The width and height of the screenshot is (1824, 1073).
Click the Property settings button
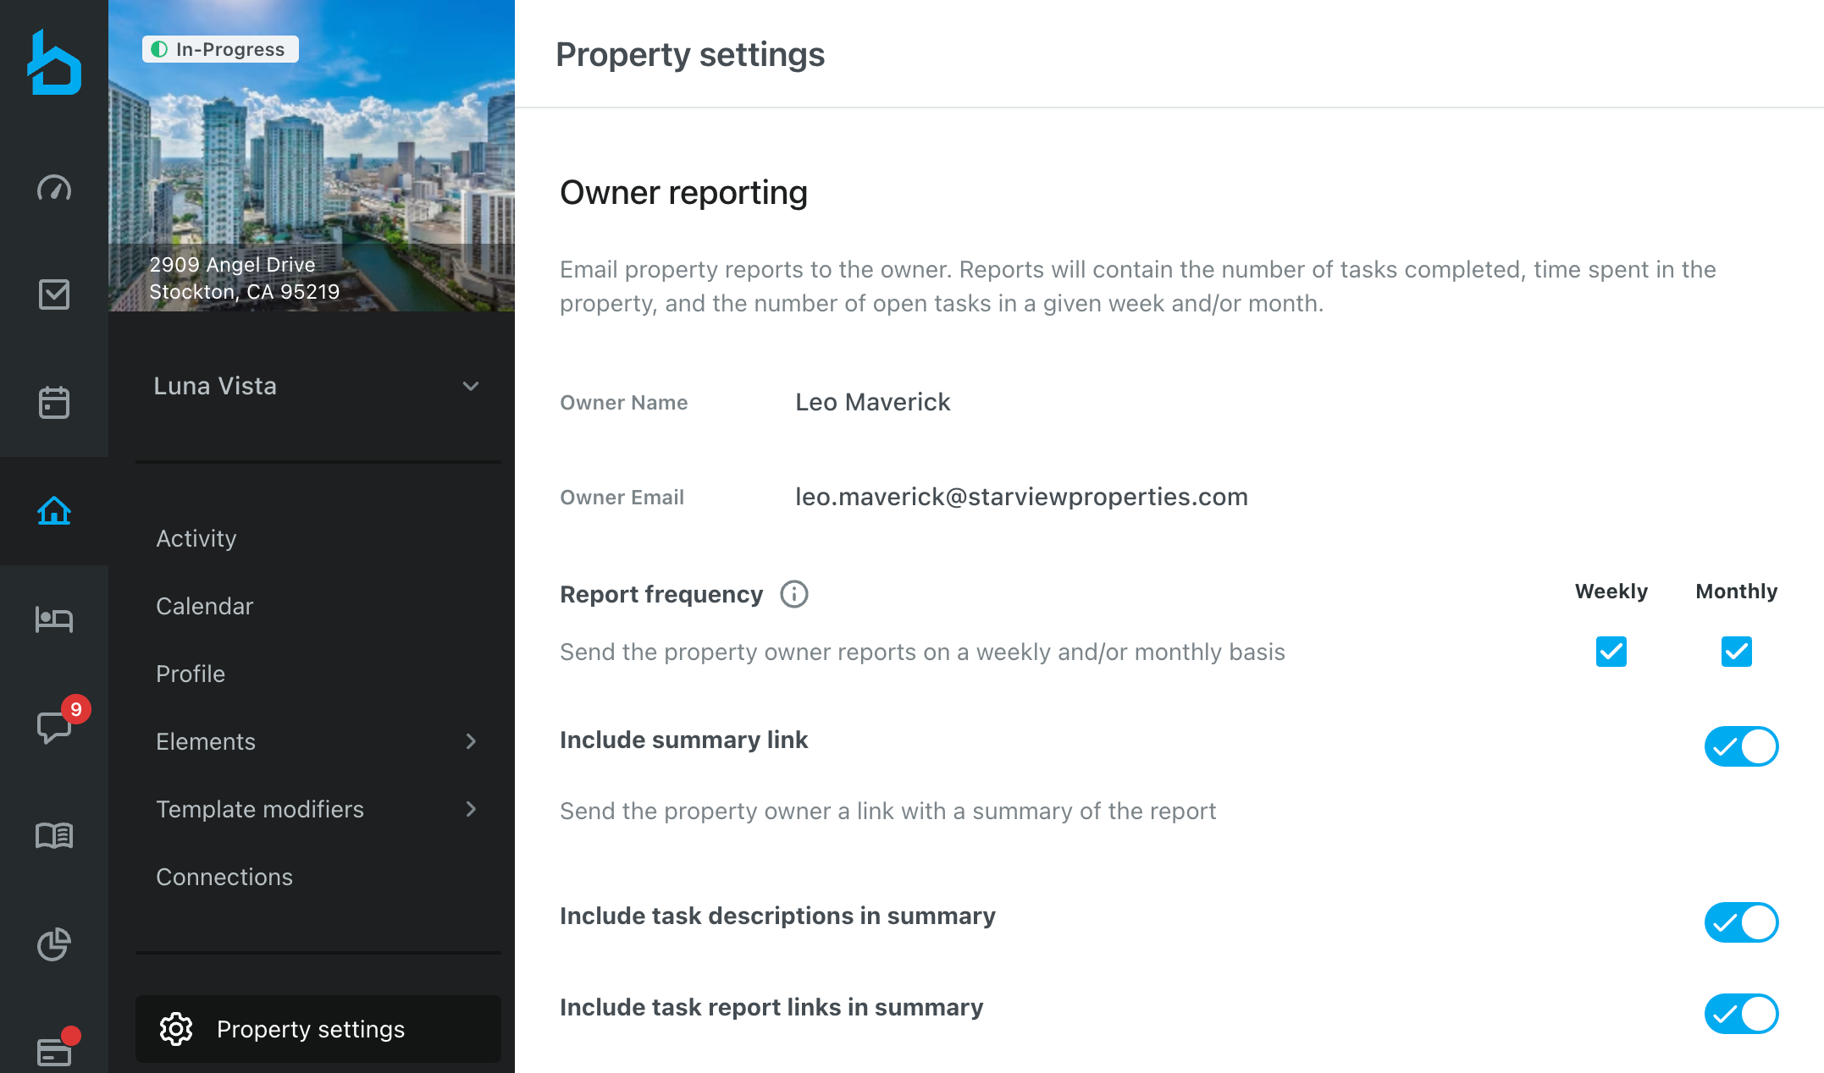(318, 1029)
